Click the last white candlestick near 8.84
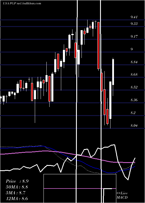 tap(113, 72)
